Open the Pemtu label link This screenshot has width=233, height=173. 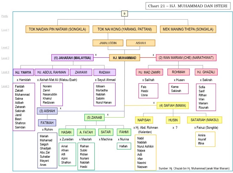coord(5,16)
